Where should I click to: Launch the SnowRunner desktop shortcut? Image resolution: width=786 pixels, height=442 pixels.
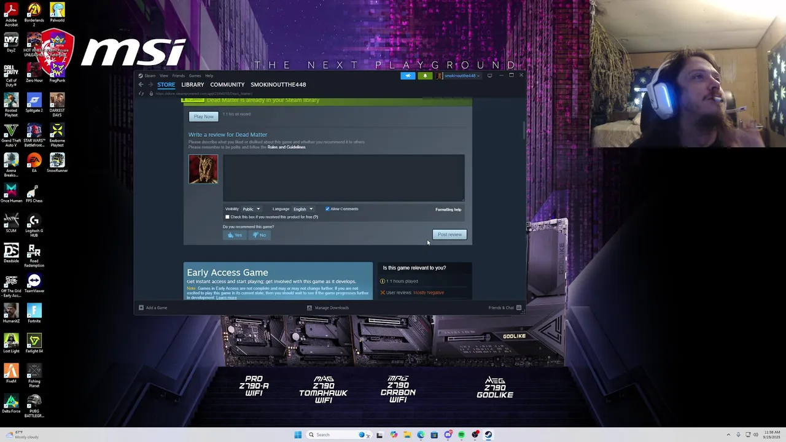point(57,163)
